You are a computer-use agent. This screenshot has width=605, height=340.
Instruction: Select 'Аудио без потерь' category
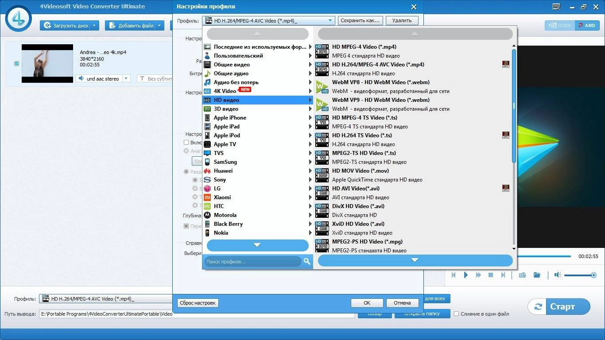pyautogui.click(x=258, y=82)
